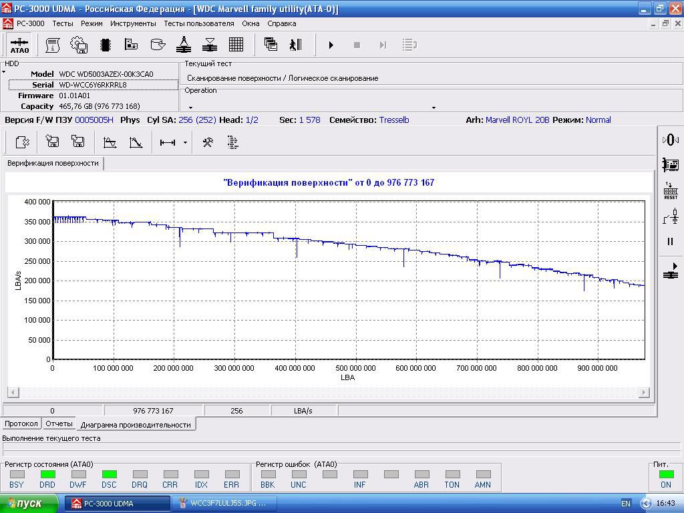
Task: Switch to the Протокол tab
Action: pos(21,424)
